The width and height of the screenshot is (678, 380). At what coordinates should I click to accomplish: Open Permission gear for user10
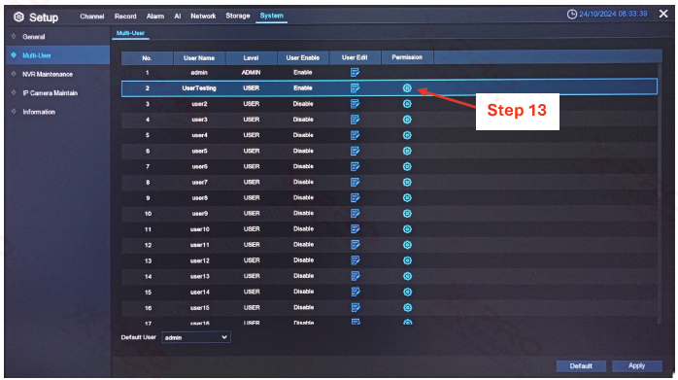click(x=407, y=229)
